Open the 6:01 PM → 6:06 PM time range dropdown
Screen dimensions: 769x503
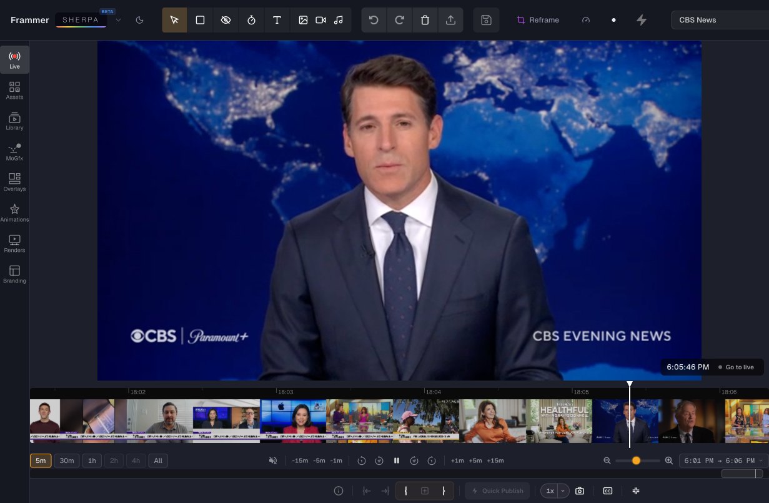click(x=723, y=461)
